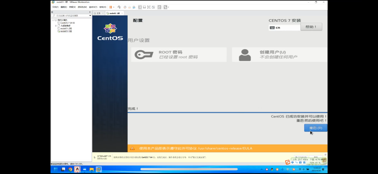378x174 pixels.
Task: Toggle the library panel visibility
Action: click(140, 7)
